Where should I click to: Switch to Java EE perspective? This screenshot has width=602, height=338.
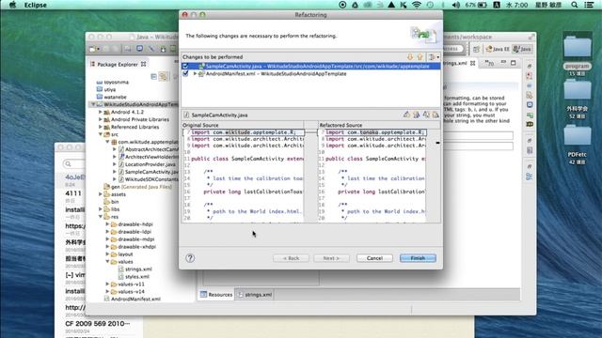click(x=498, y=49)
